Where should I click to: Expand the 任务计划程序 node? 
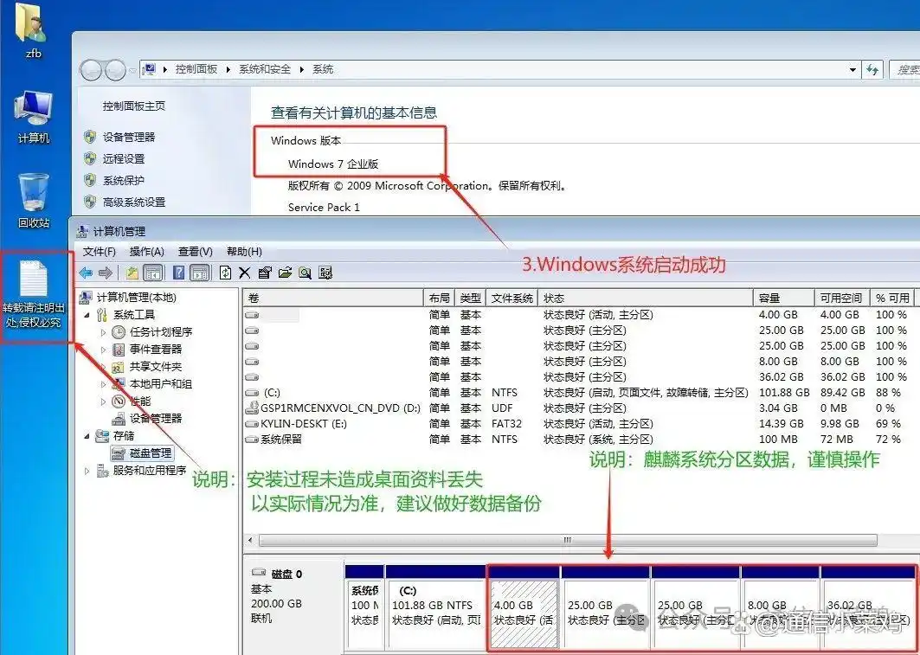103,332
